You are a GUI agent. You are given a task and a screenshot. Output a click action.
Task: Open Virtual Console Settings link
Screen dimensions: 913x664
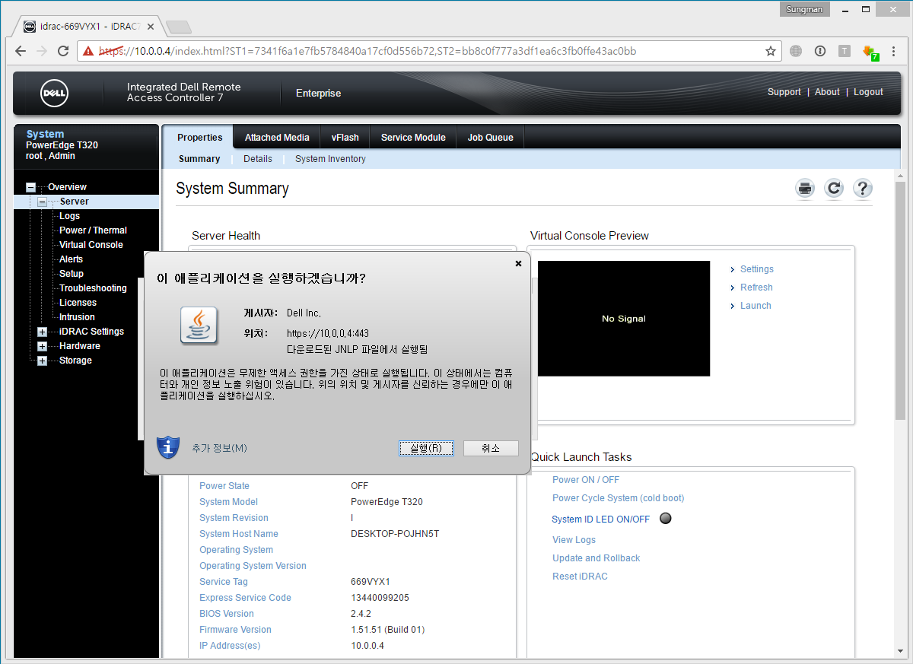[x=756, y=269]
